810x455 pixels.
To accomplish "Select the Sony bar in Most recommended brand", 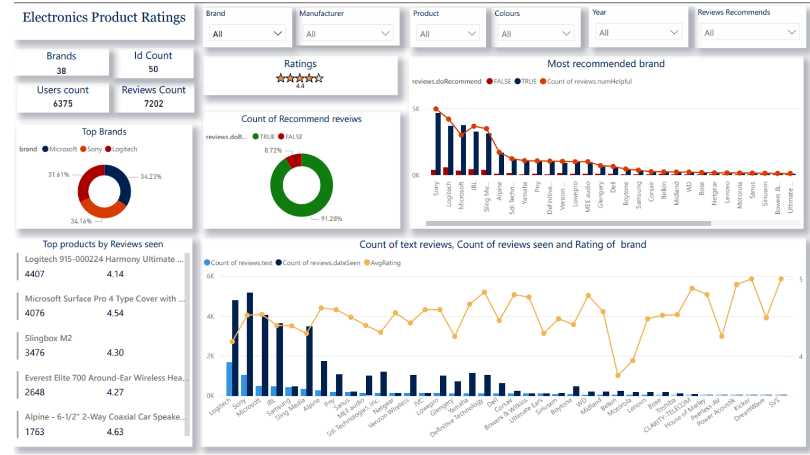I will [437, 142].
